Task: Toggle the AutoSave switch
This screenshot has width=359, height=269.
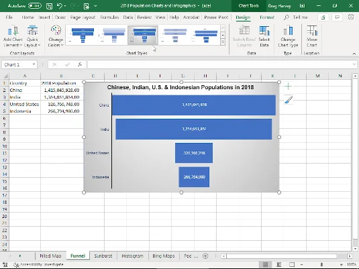Action: [x=35, y=6]
